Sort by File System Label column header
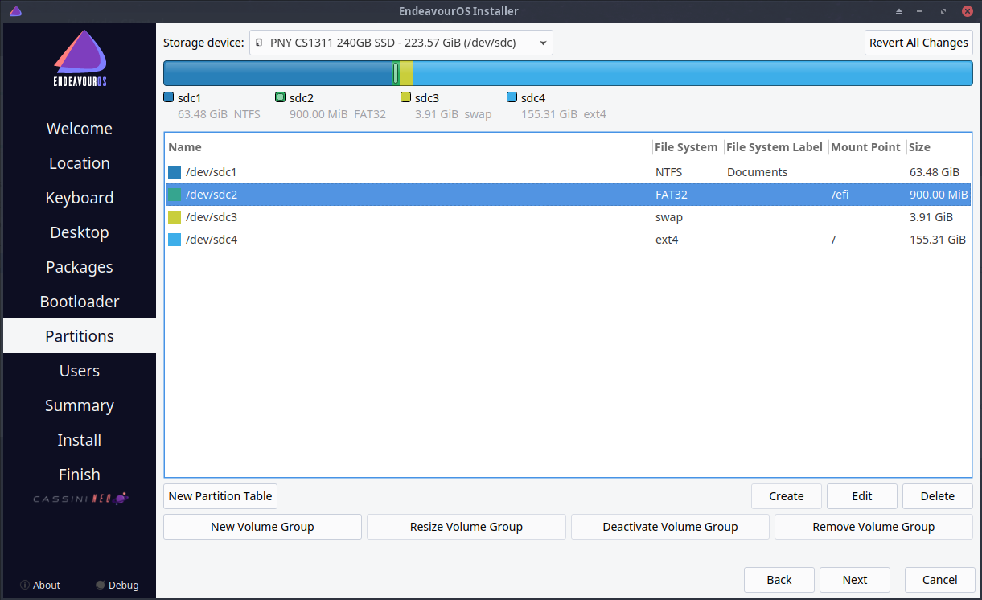Image resolution: width=982 pixels, height=600 pixels. [775, 147]
